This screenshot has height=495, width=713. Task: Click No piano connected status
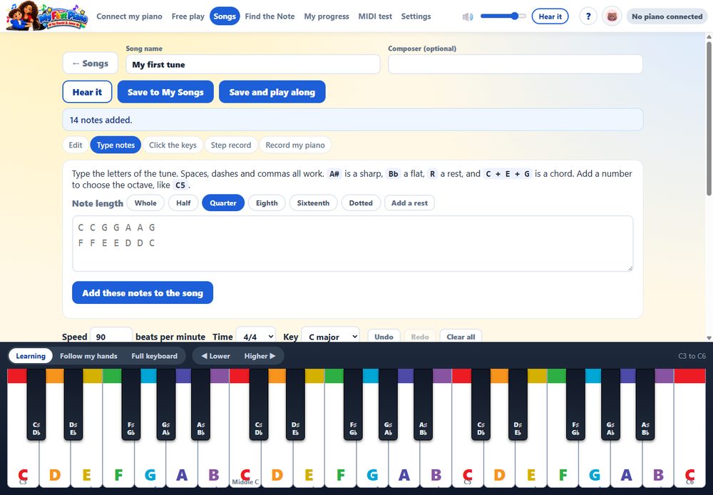click(667, 16)
